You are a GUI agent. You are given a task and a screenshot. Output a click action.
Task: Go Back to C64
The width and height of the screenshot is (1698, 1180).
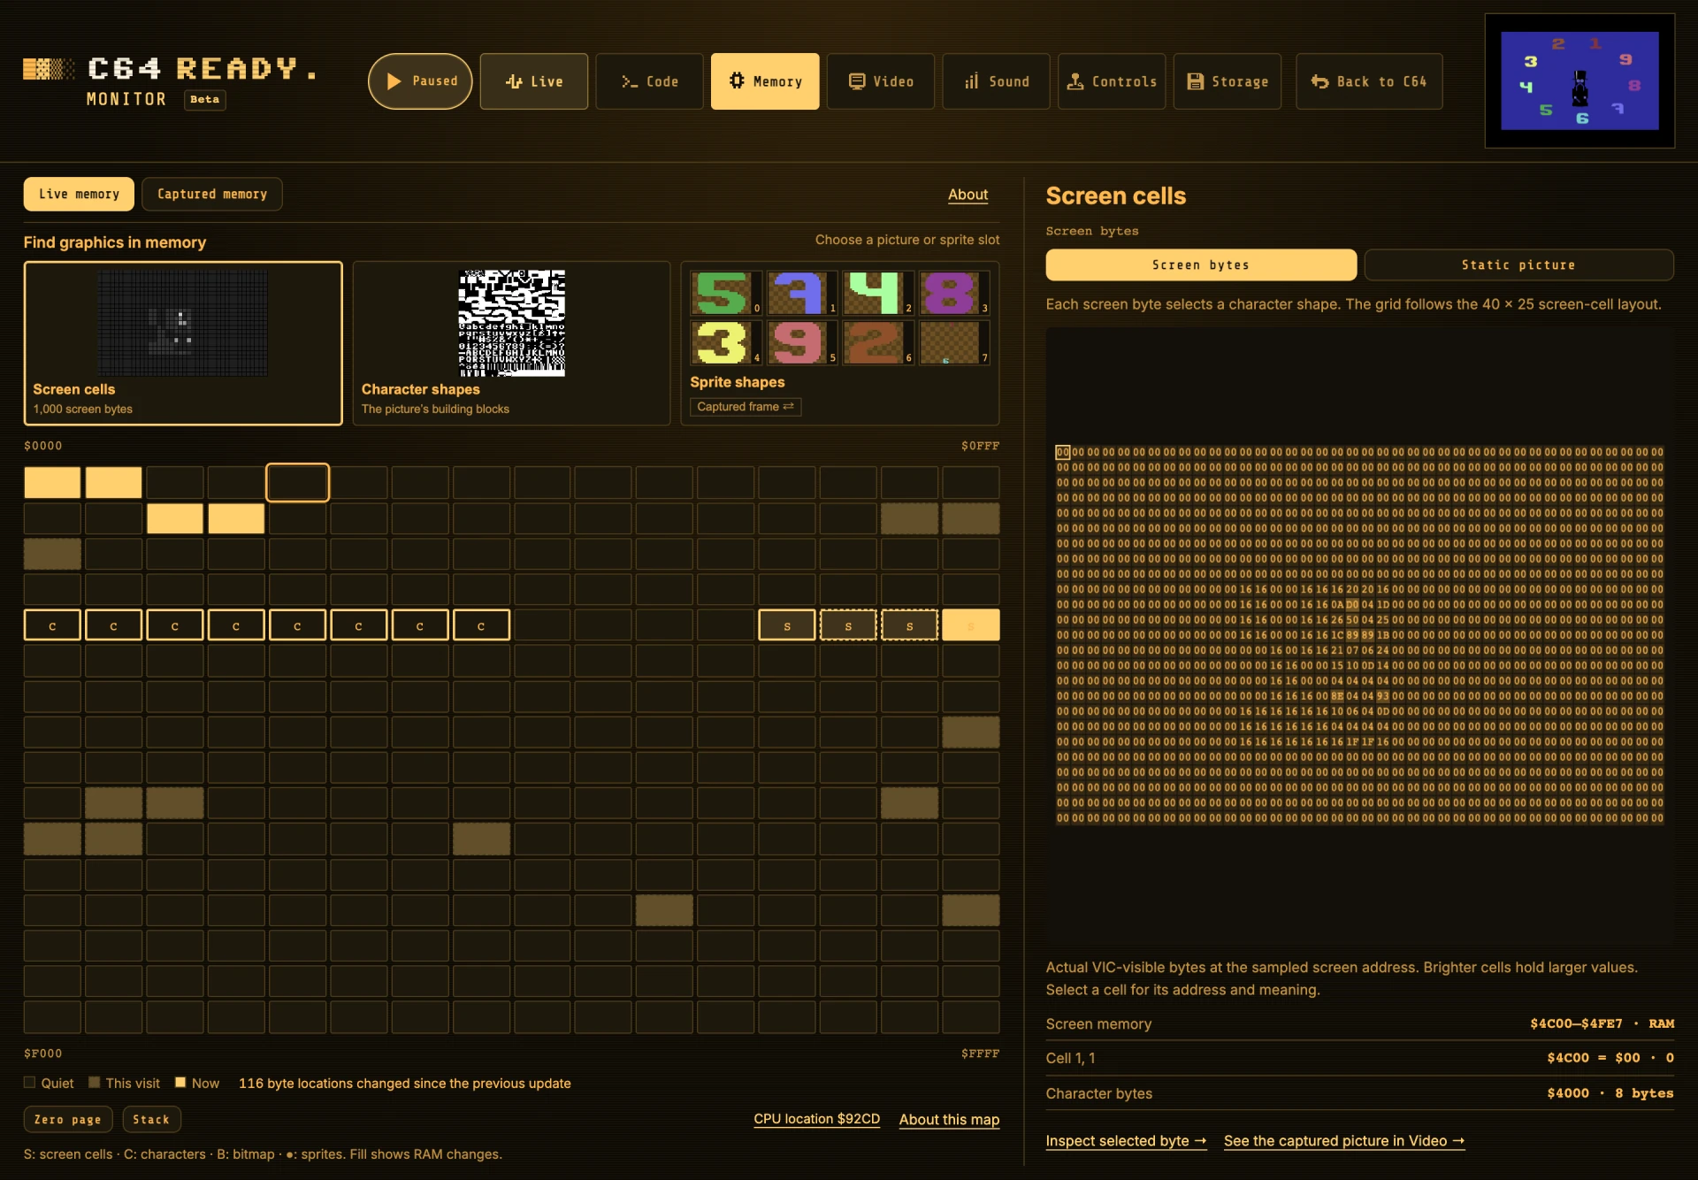(x=1369, y=81)
